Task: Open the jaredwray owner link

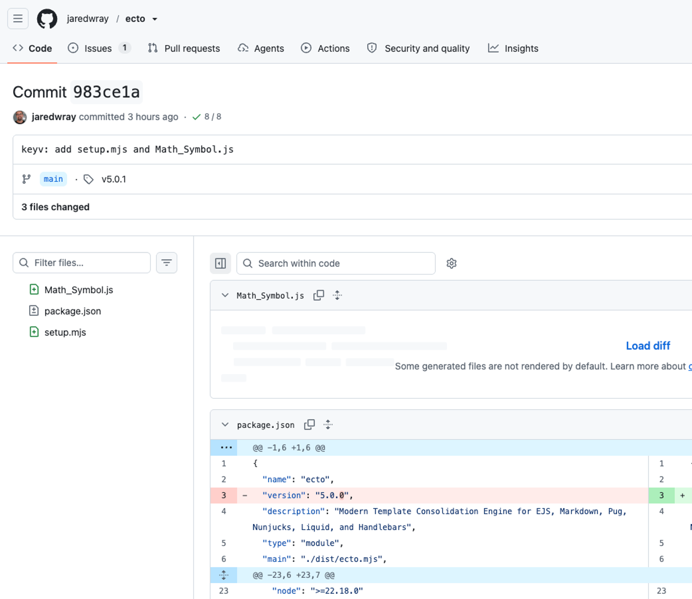Action: 87,19
